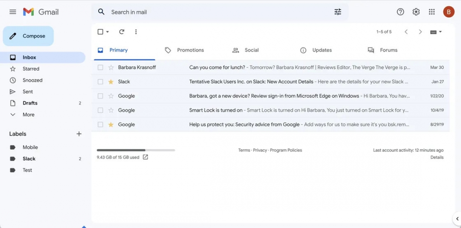
Task: Open the Privacy link
Action: click(x=260, y=150)
